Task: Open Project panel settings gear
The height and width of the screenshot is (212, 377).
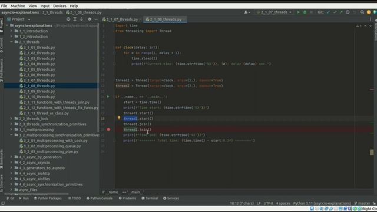Action: click(90, 19)
